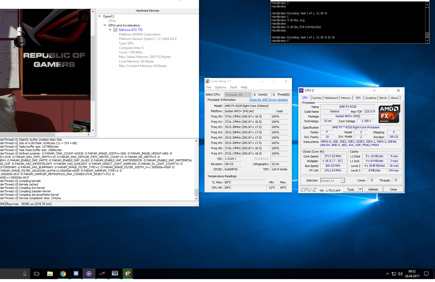Click the log panel scroll-down arrow
435x282 pixels.
(196, 198)
